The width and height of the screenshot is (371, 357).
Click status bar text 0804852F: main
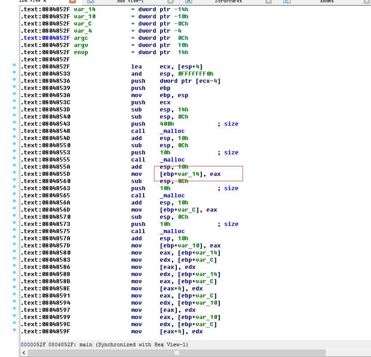click(x=70, y=345)
